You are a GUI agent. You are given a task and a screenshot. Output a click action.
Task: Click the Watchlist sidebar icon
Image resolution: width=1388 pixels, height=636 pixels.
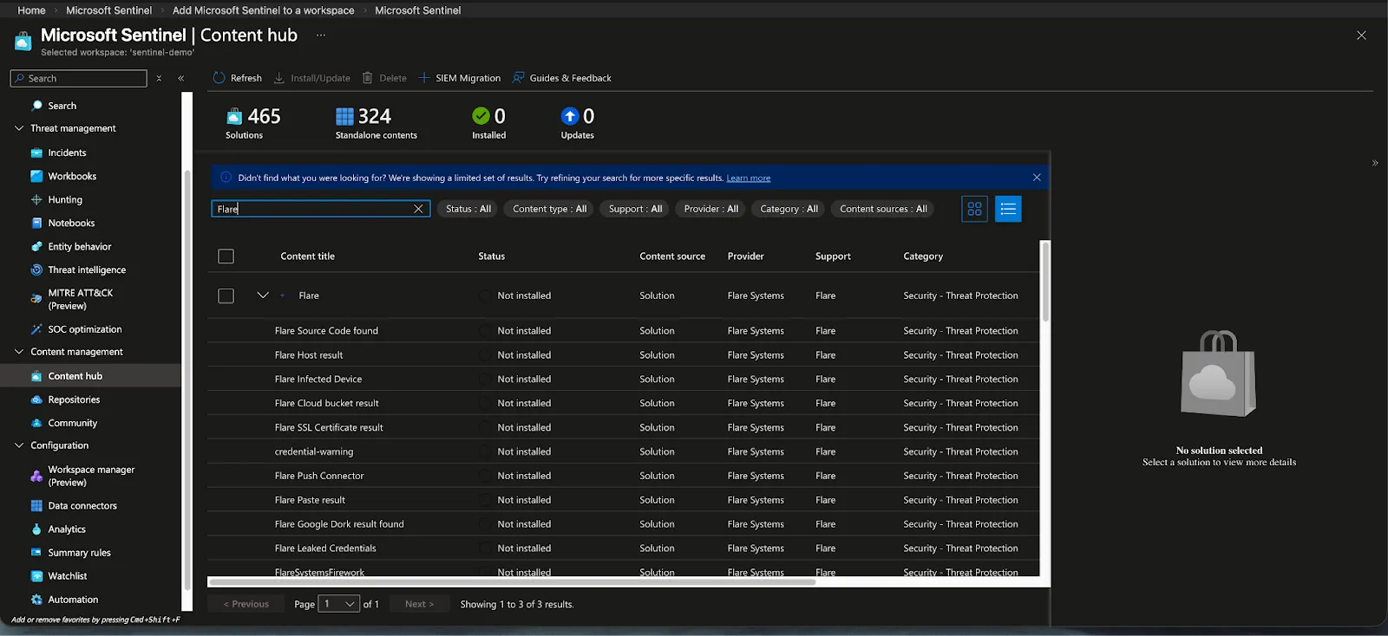[36, 576]
